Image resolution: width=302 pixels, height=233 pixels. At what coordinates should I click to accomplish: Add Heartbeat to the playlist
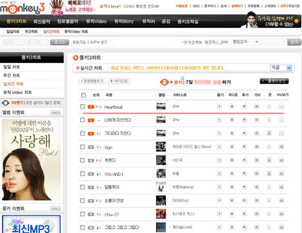(244, 107)
